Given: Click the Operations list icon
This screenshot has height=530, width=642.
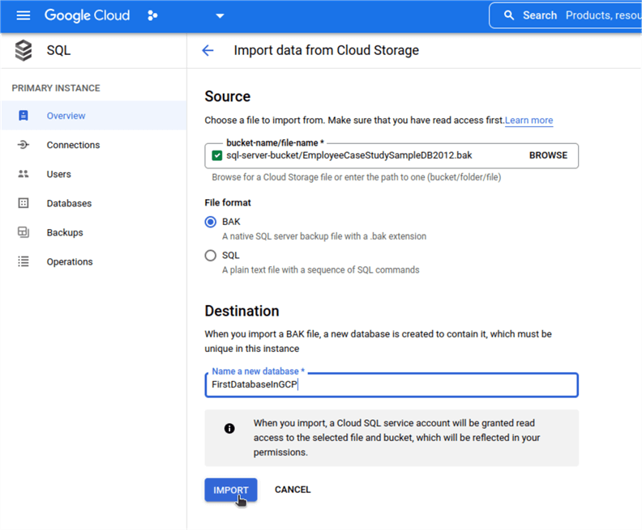Looking at the screenshot, I should click(24, 261).
